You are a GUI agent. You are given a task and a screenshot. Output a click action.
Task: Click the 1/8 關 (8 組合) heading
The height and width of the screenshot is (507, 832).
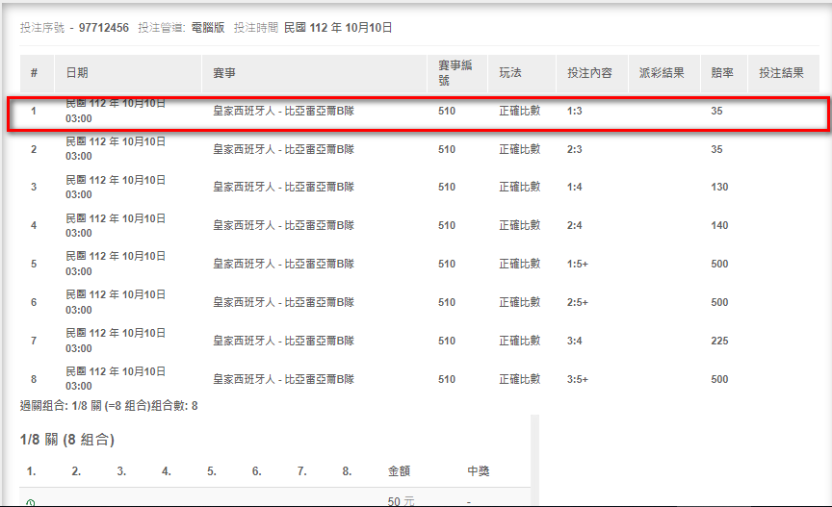[66, 440]
